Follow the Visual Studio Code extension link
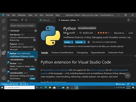136x102 pixels. coord(55,70)
